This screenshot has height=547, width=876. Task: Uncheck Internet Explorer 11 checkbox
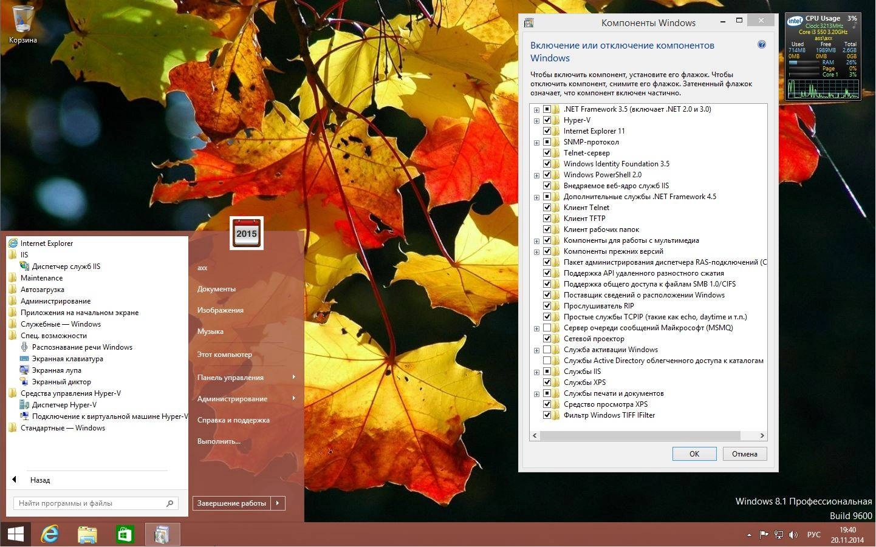pyautogui.click(x=547, y=131)
